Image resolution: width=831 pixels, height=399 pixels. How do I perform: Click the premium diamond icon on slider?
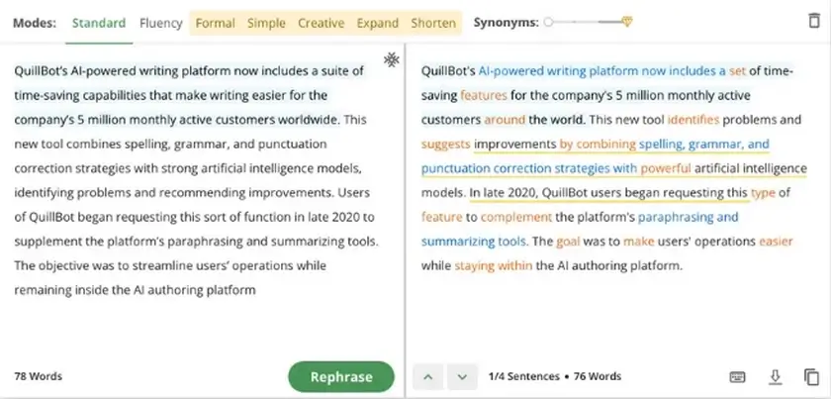pos(627,22)
